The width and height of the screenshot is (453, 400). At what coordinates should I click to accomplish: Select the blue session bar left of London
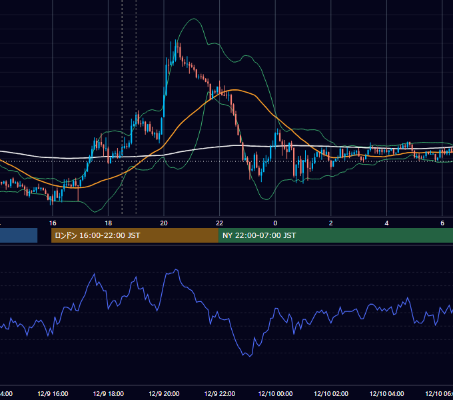point(19,235)
